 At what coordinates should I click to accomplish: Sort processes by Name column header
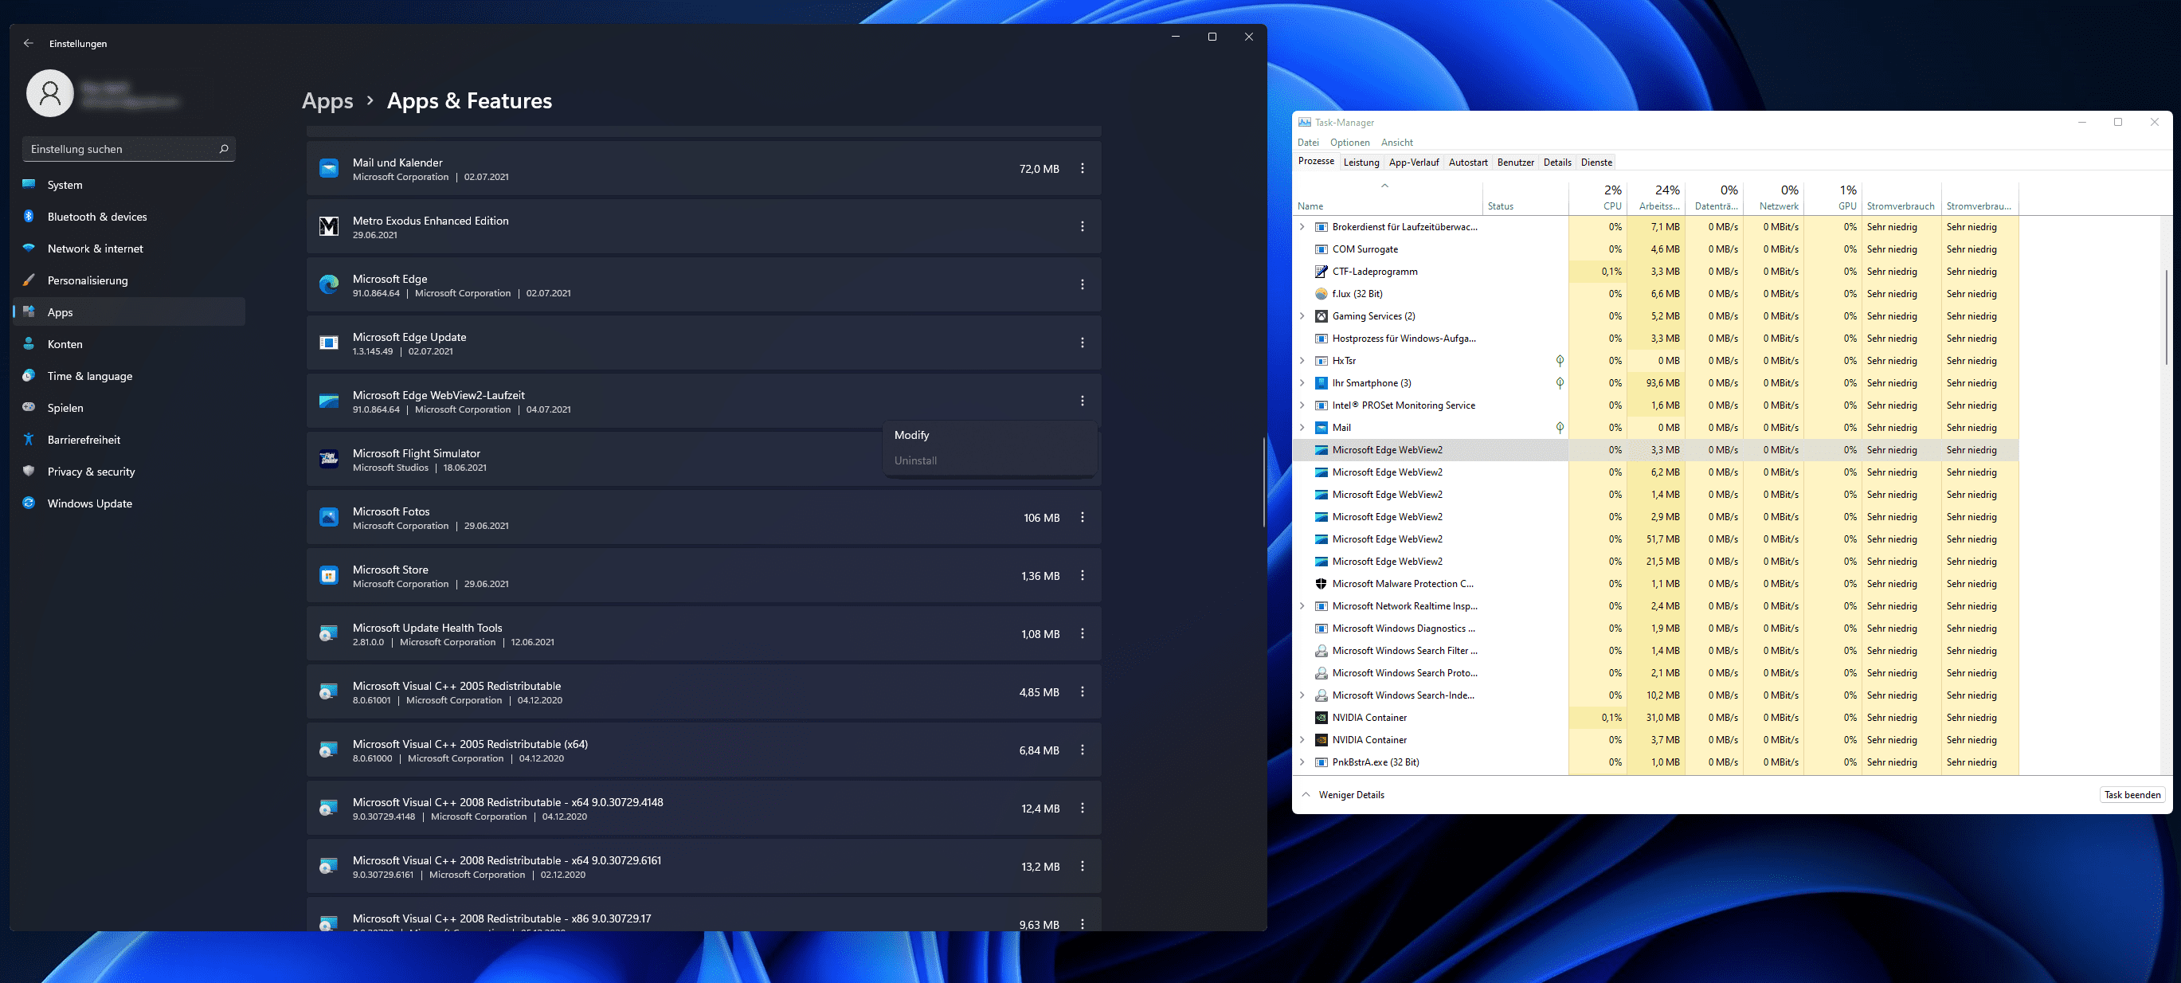pyautogui.click(x=1388, y=198)
